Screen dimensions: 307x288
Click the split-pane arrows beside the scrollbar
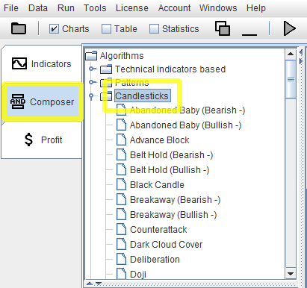click(x=301, y=57)
